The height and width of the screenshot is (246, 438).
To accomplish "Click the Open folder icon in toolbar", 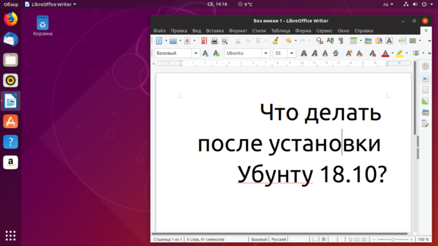I will click(173, 41).
